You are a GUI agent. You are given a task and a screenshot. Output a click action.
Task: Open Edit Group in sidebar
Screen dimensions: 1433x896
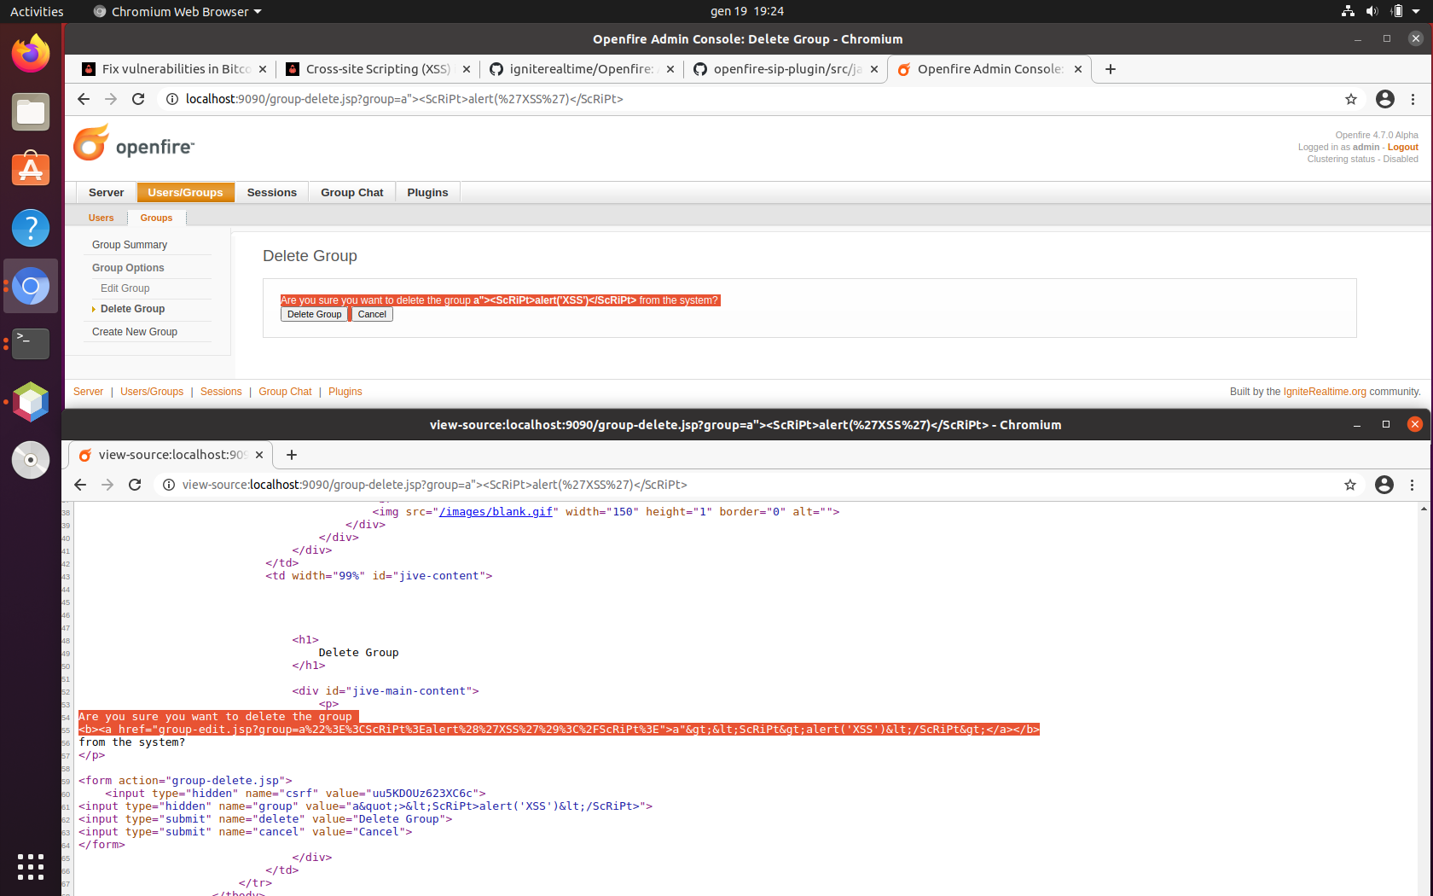125,288
